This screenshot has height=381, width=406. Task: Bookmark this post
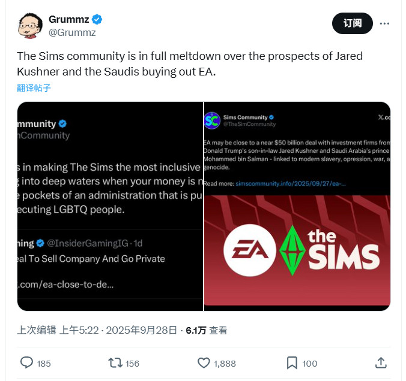pyautogui.click(x=292, y=362)
